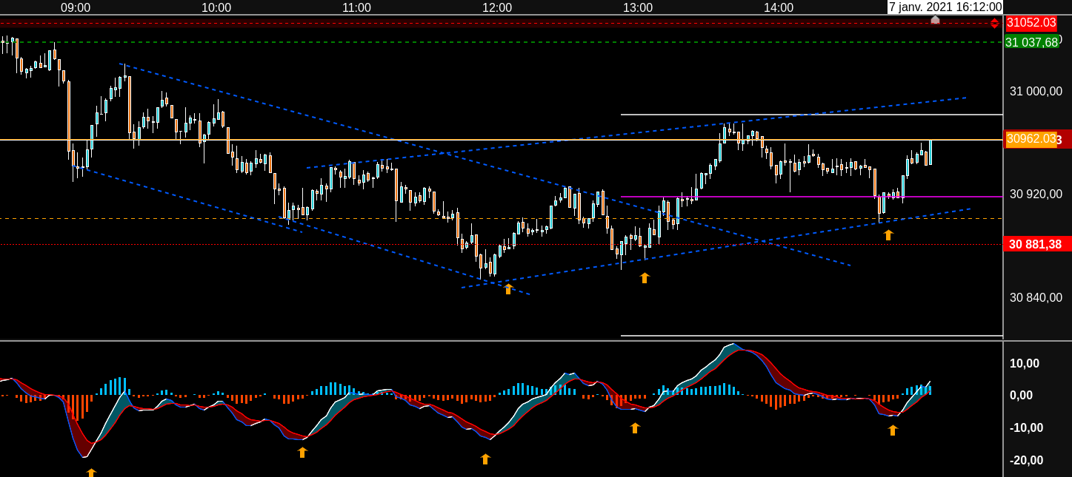Viewport: 1072px width, 477px height.
Task: Click the MACD orange arrow after the 10:30 trough
Action: click(302, 453)
